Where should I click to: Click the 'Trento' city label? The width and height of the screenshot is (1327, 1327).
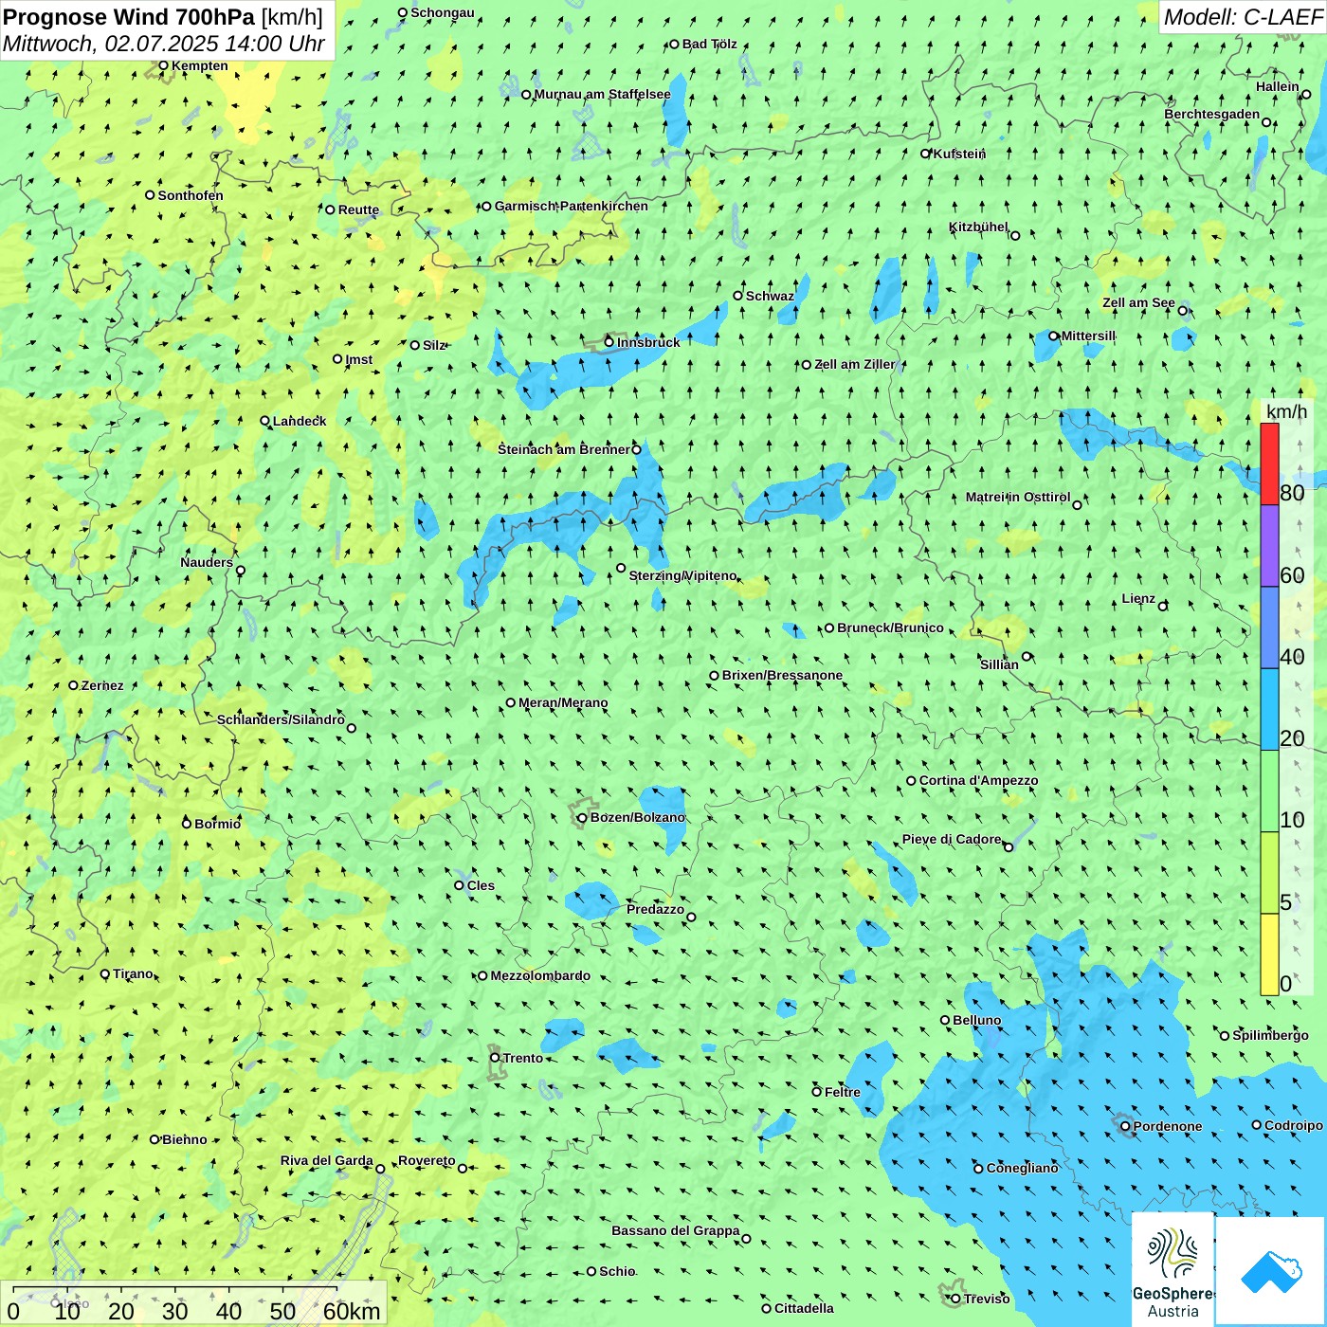[523, 1058]
